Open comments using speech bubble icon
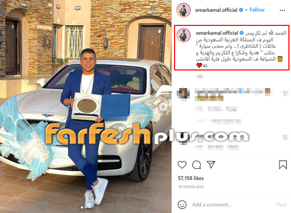The width and height of the screenshot is (291, 213). pyautogui.click(x=196, y=165)
